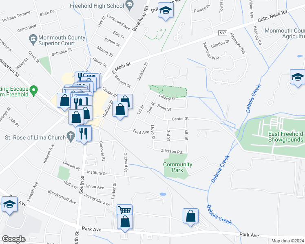
Task: Click the shopping cart grocery marker
Action: [124, 209]
